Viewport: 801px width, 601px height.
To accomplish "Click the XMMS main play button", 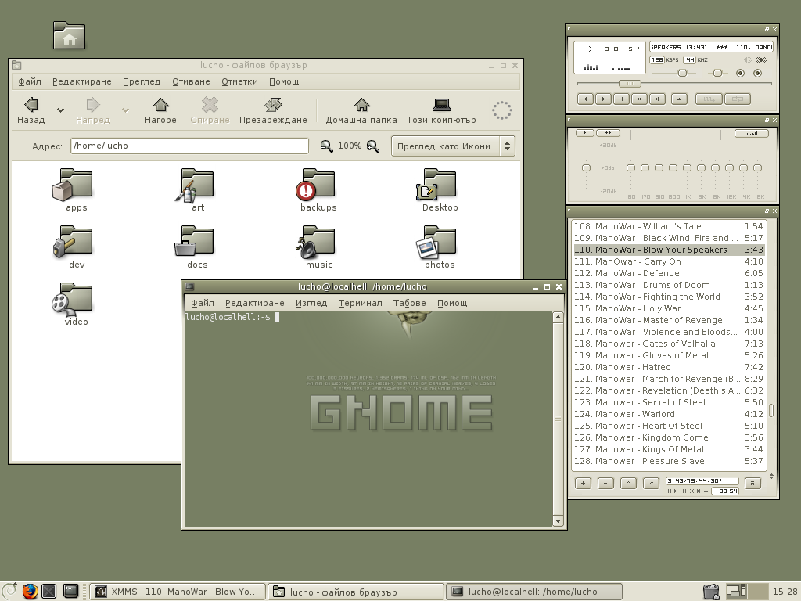I will click(x=603, y=99).
